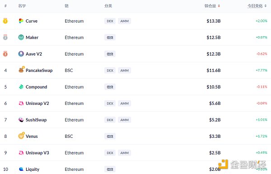
Task: Click the Curve protocol logo icon
Action: point(21,21)
